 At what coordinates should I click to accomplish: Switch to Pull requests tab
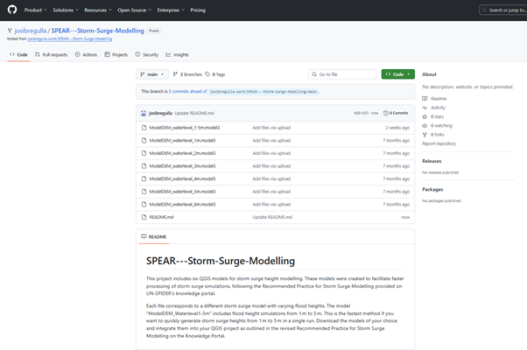click(51, 54)
